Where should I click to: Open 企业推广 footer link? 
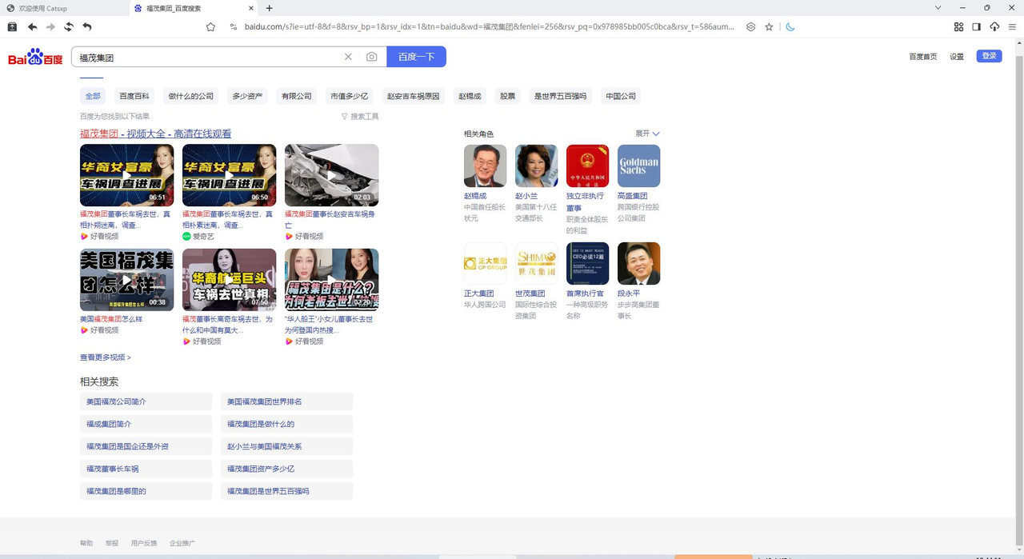(182, 543)
